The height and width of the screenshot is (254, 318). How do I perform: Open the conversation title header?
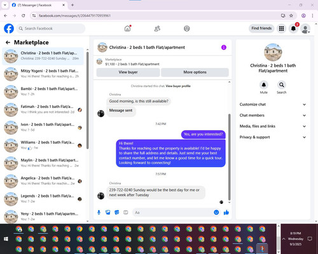point(147,48)
